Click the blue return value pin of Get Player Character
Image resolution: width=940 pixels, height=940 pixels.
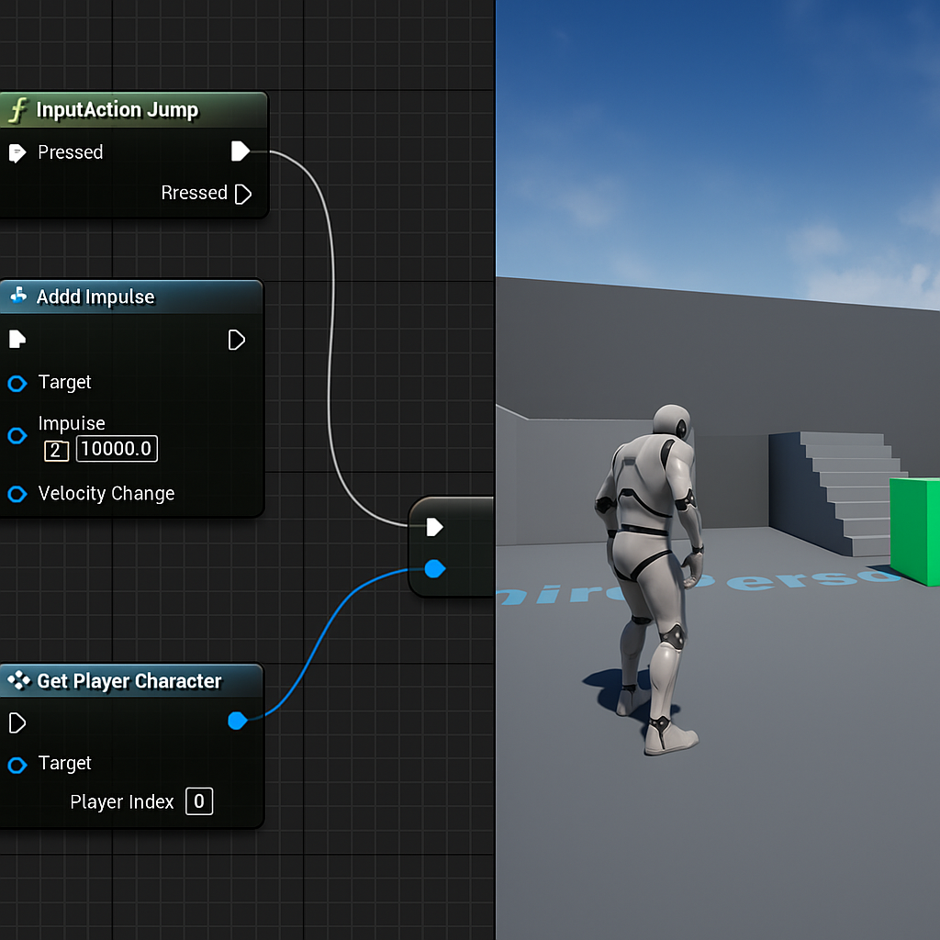(x=237, y=721)
